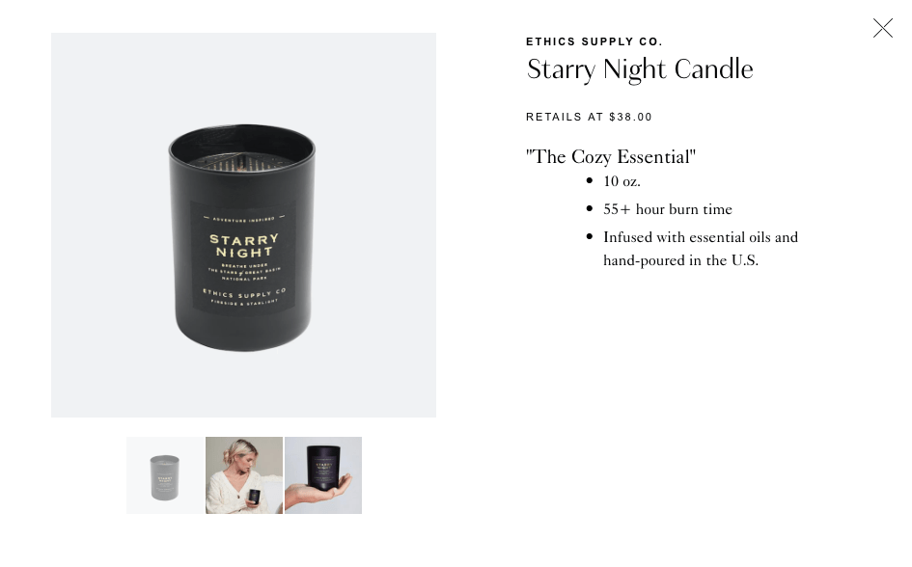Click the bullet dot beside Infused with oils
Image resolution: width=912 pixels, height=567 pixels.
coord(590,236)
